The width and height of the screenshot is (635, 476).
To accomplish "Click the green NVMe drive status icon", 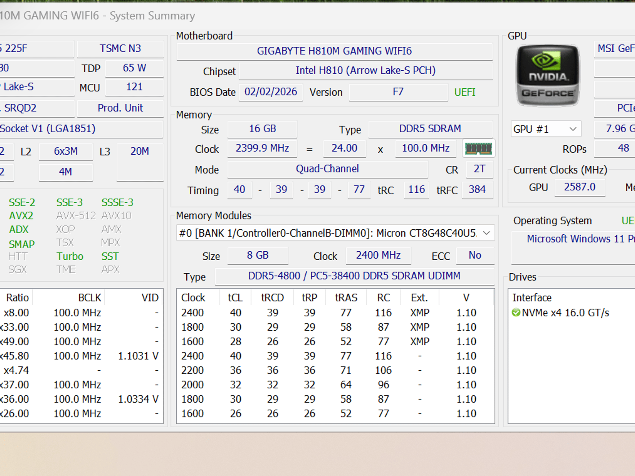I will [x=516, y=313].
